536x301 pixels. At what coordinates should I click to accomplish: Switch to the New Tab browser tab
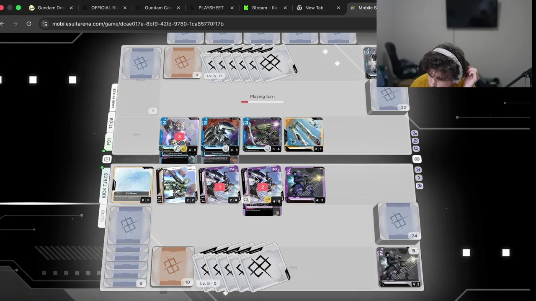pos(314,8)
